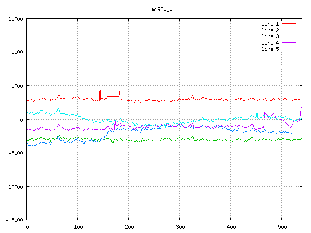Click the tallest red spike on line 1

[100, 83]
